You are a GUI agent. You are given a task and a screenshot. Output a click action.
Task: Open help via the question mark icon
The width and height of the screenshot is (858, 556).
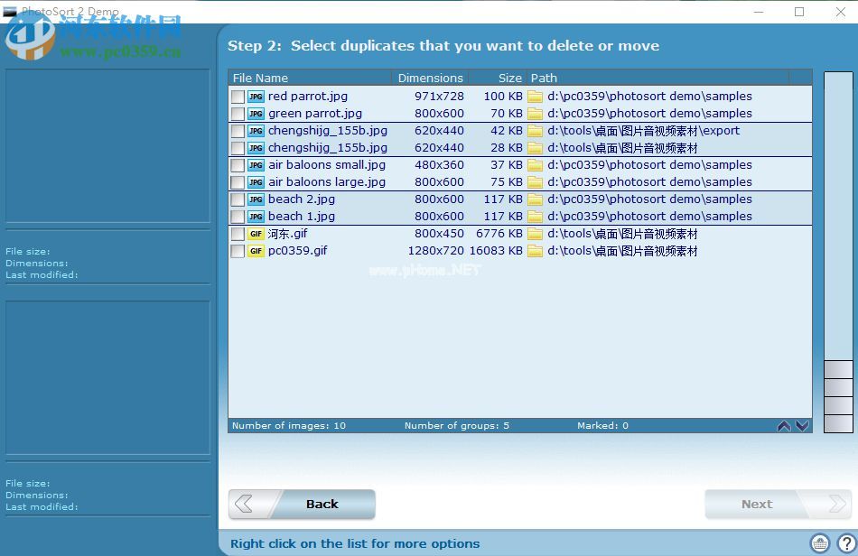(x=845, y=543)
